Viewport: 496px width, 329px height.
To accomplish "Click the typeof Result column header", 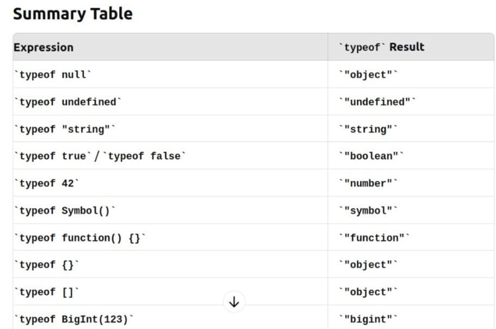I will click(411, 47).
